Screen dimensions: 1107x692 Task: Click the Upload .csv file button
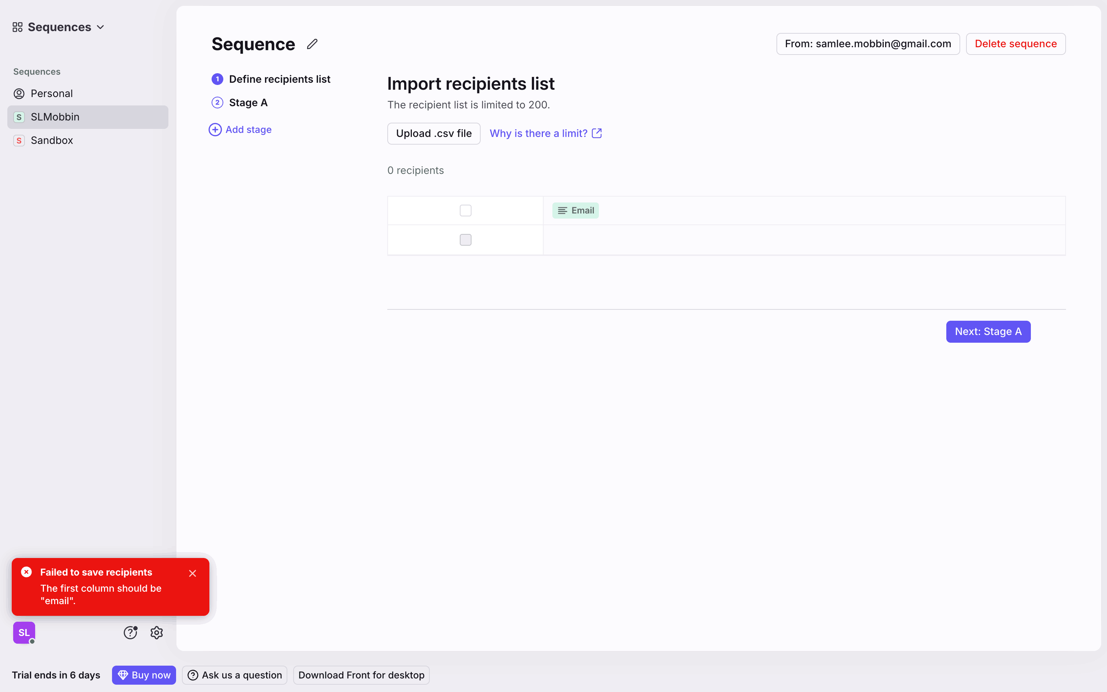point(433,134)
